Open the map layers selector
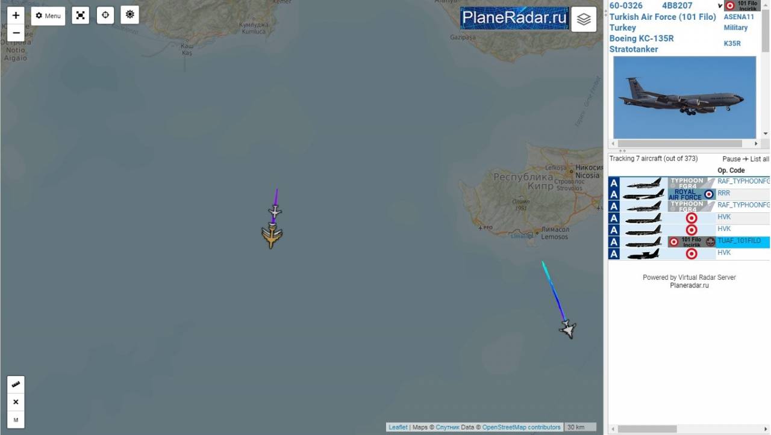771x435 pixels. [x=584, y=19]
